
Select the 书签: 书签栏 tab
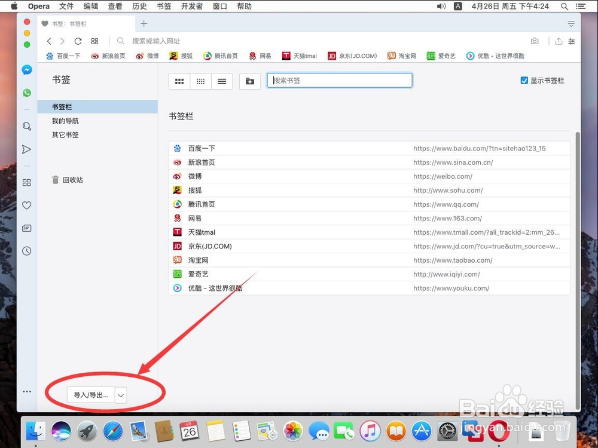(86, 24)
